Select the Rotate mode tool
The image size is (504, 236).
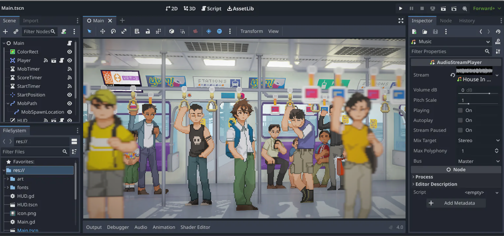(x=113, y=31)
